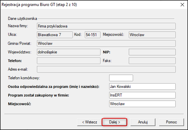The width and height of the screenshot is (188, 130).
Task: Click the bold NIP: label
Action: 107,52
